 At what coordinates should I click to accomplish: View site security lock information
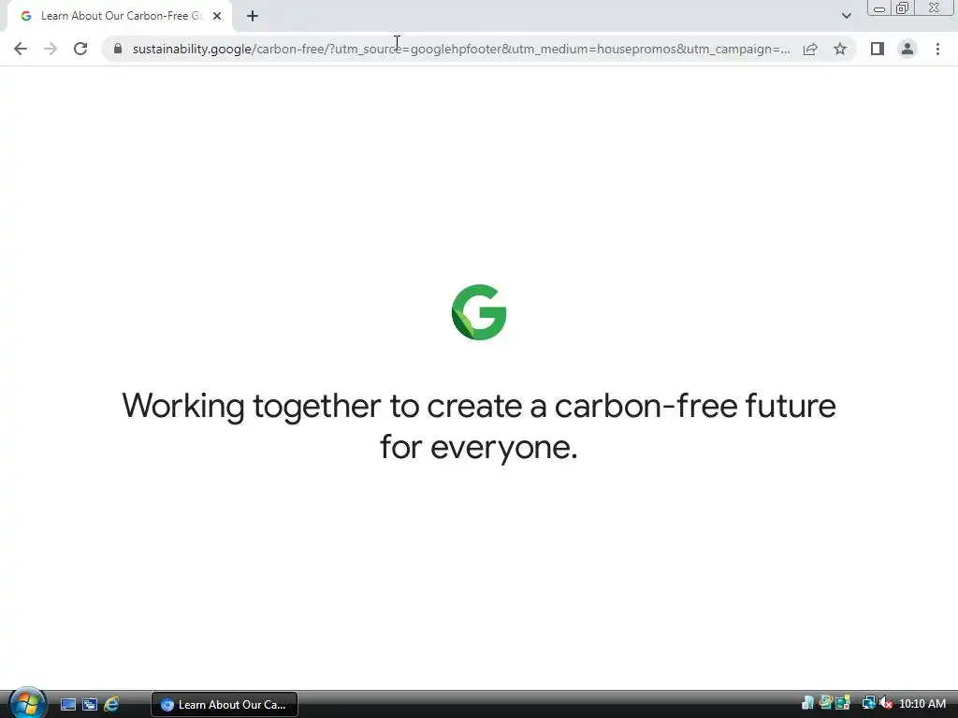pyautogui.click(x=118, y=49)
